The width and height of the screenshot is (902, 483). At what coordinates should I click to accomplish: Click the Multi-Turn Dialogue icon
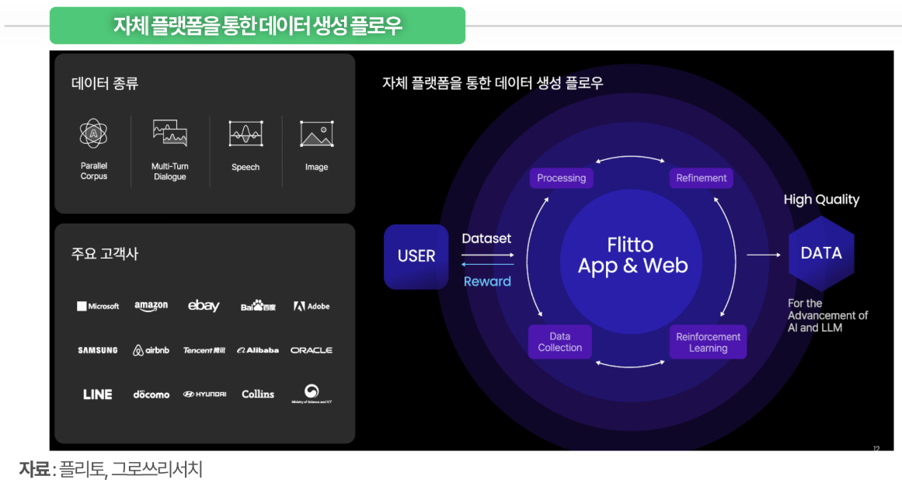[x=169, y=132]
